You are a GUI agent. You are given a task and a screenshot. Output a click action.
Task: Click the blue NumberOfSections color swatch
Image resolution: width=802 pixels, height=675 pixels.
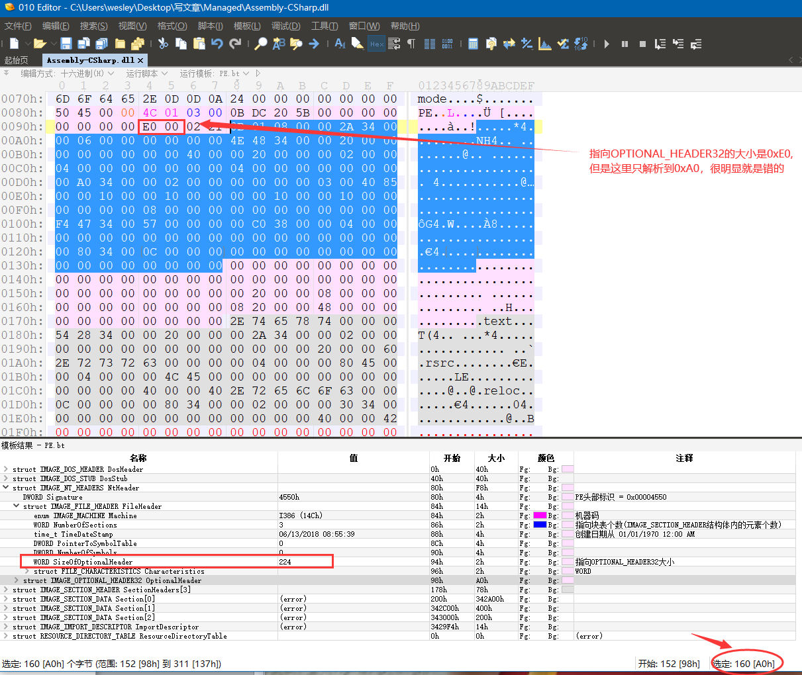(x=540, y=525)
